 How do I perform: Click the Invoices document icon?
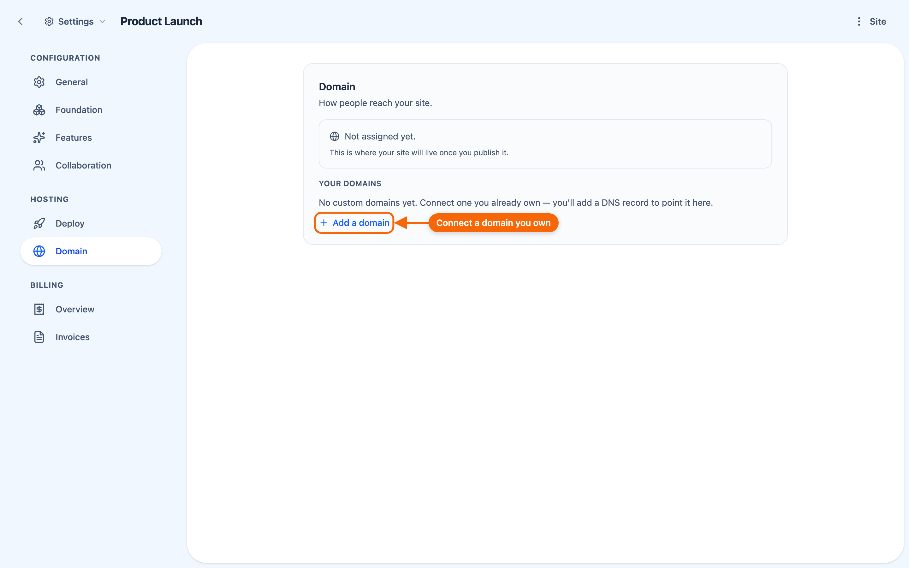(39, 337)
